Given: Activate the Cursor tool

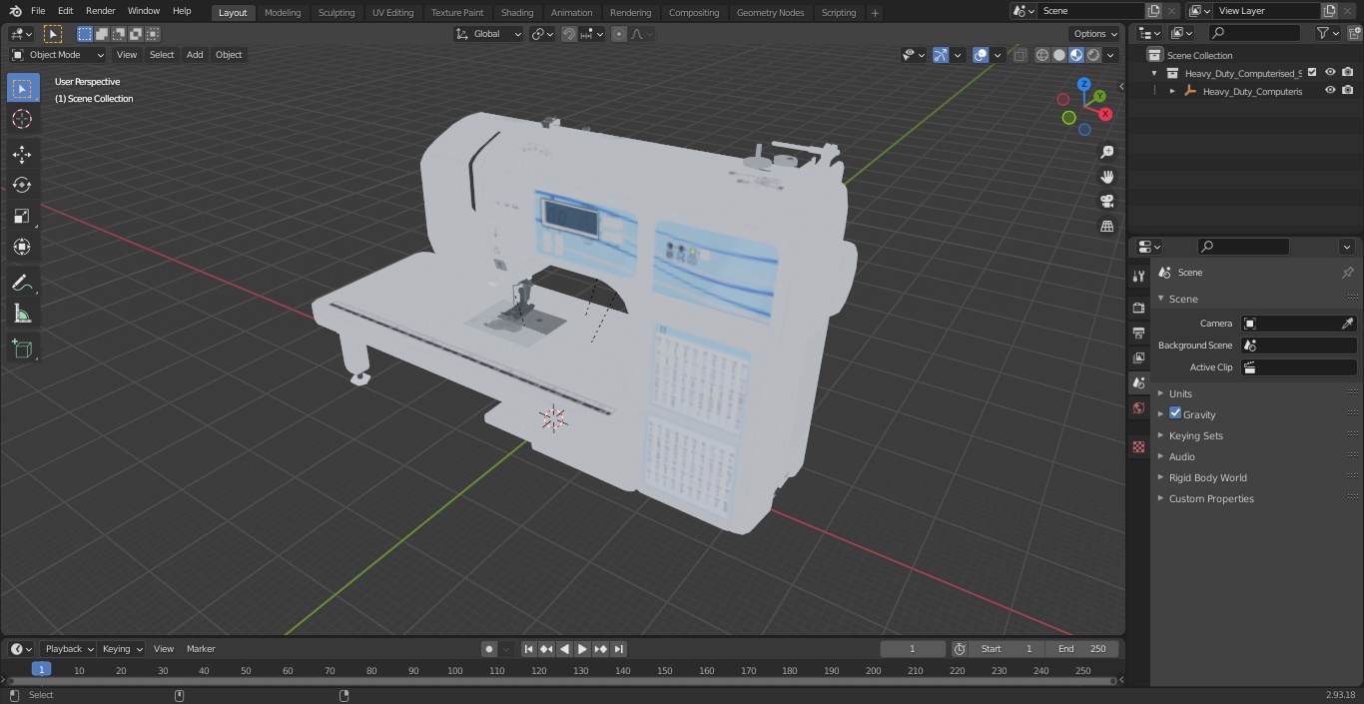Looking at the screenshot, I should 22,119.
